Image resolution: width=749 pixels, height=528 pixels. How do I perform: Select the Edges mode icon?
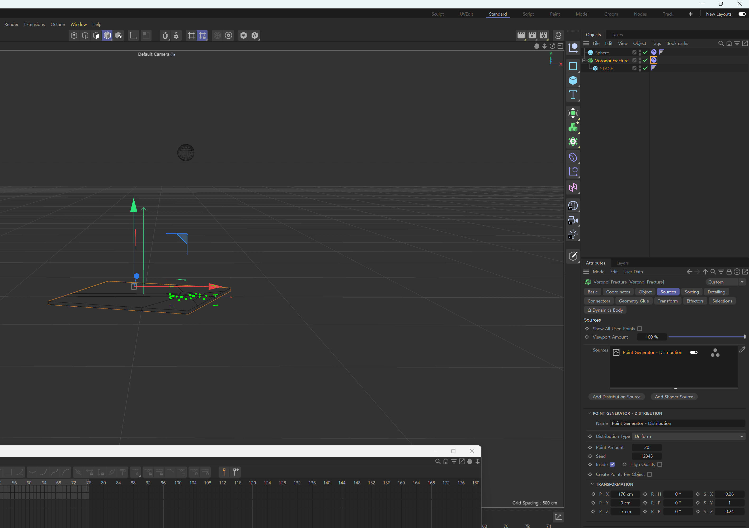tap(85, 36)
